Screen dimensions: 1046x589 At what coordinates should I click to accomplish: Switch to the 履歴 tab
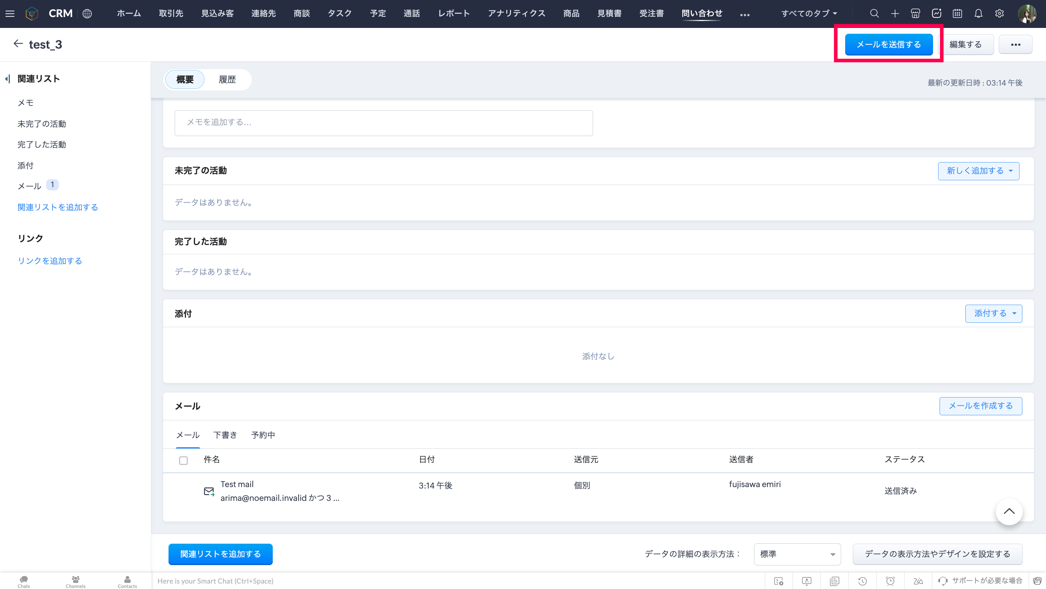(x=227, y=79)
